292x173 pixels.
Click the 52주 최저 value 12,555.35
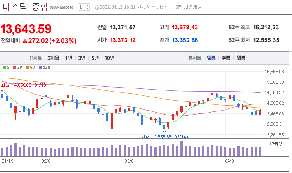coord(266,40)
